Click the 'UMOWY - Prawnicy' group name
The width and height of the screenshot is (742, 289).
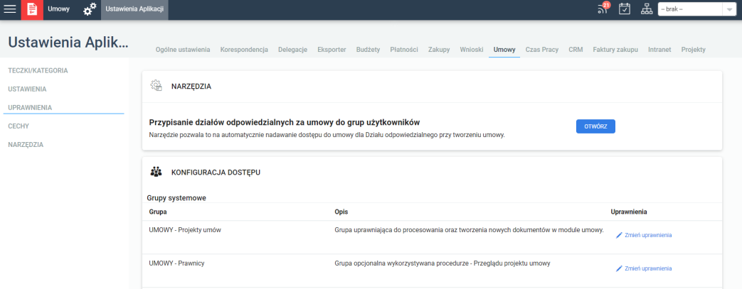pyautogui.click(x=176, y=263)
